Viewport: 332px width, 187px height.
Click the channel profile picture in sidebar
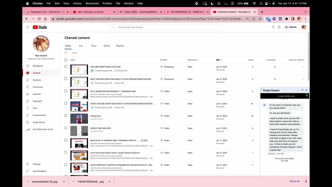[x=41, y=44]
